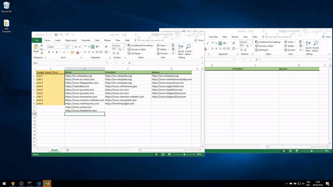333x187 pixels.
Task: Expand Cell Styles in output.xlsx
Action: click(x=134, y=54)
